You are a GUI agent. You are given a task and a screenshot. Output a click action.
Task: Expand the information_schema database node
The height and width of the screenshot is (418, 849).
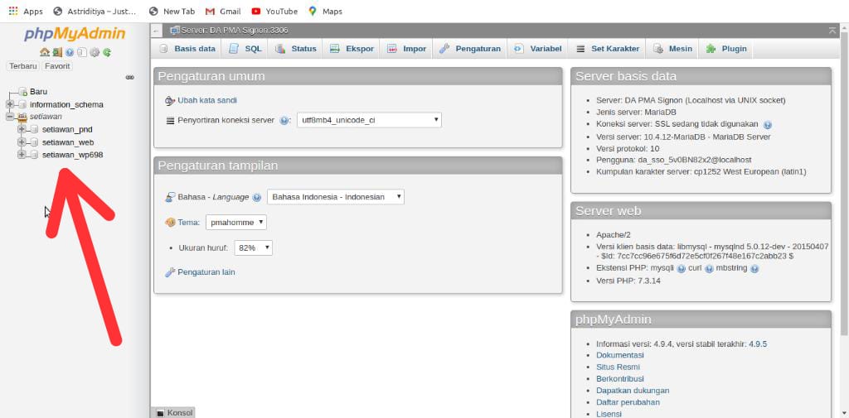pyautogui.click(x=10, y=104)
